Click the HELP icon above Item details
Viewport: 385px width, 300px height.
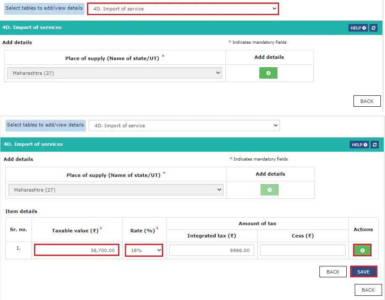359,145
